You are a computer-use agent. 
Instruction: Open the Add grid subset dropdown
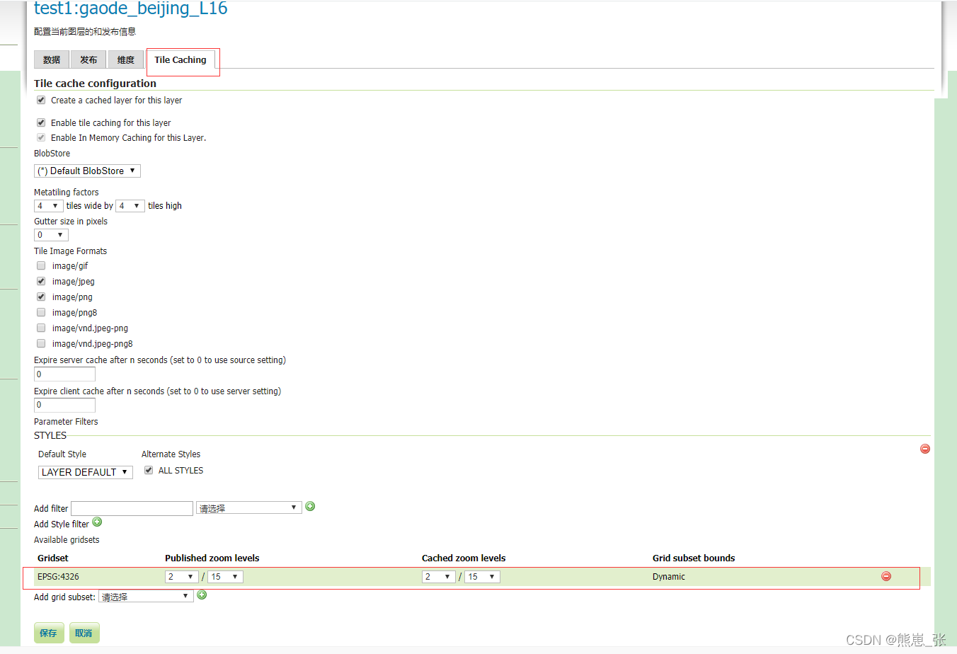[146, 597]
